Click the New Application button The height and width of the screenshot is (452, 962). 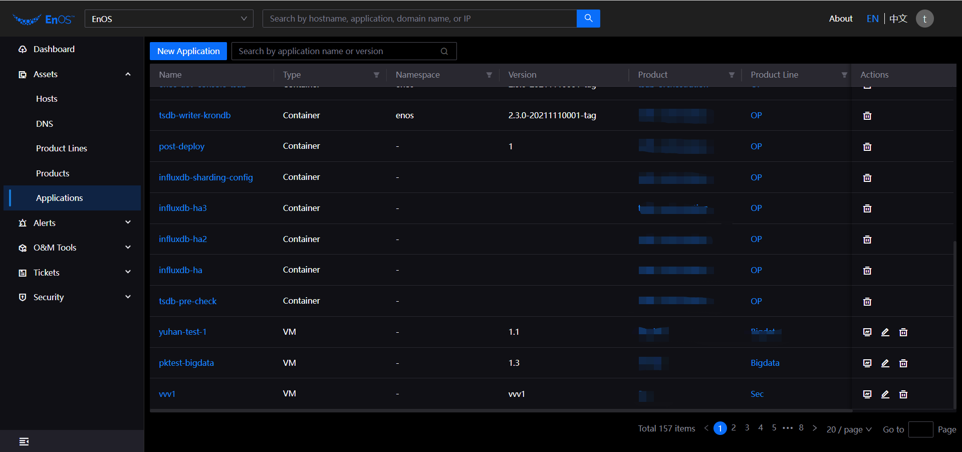pyautogui.click(x=188, y=51)
